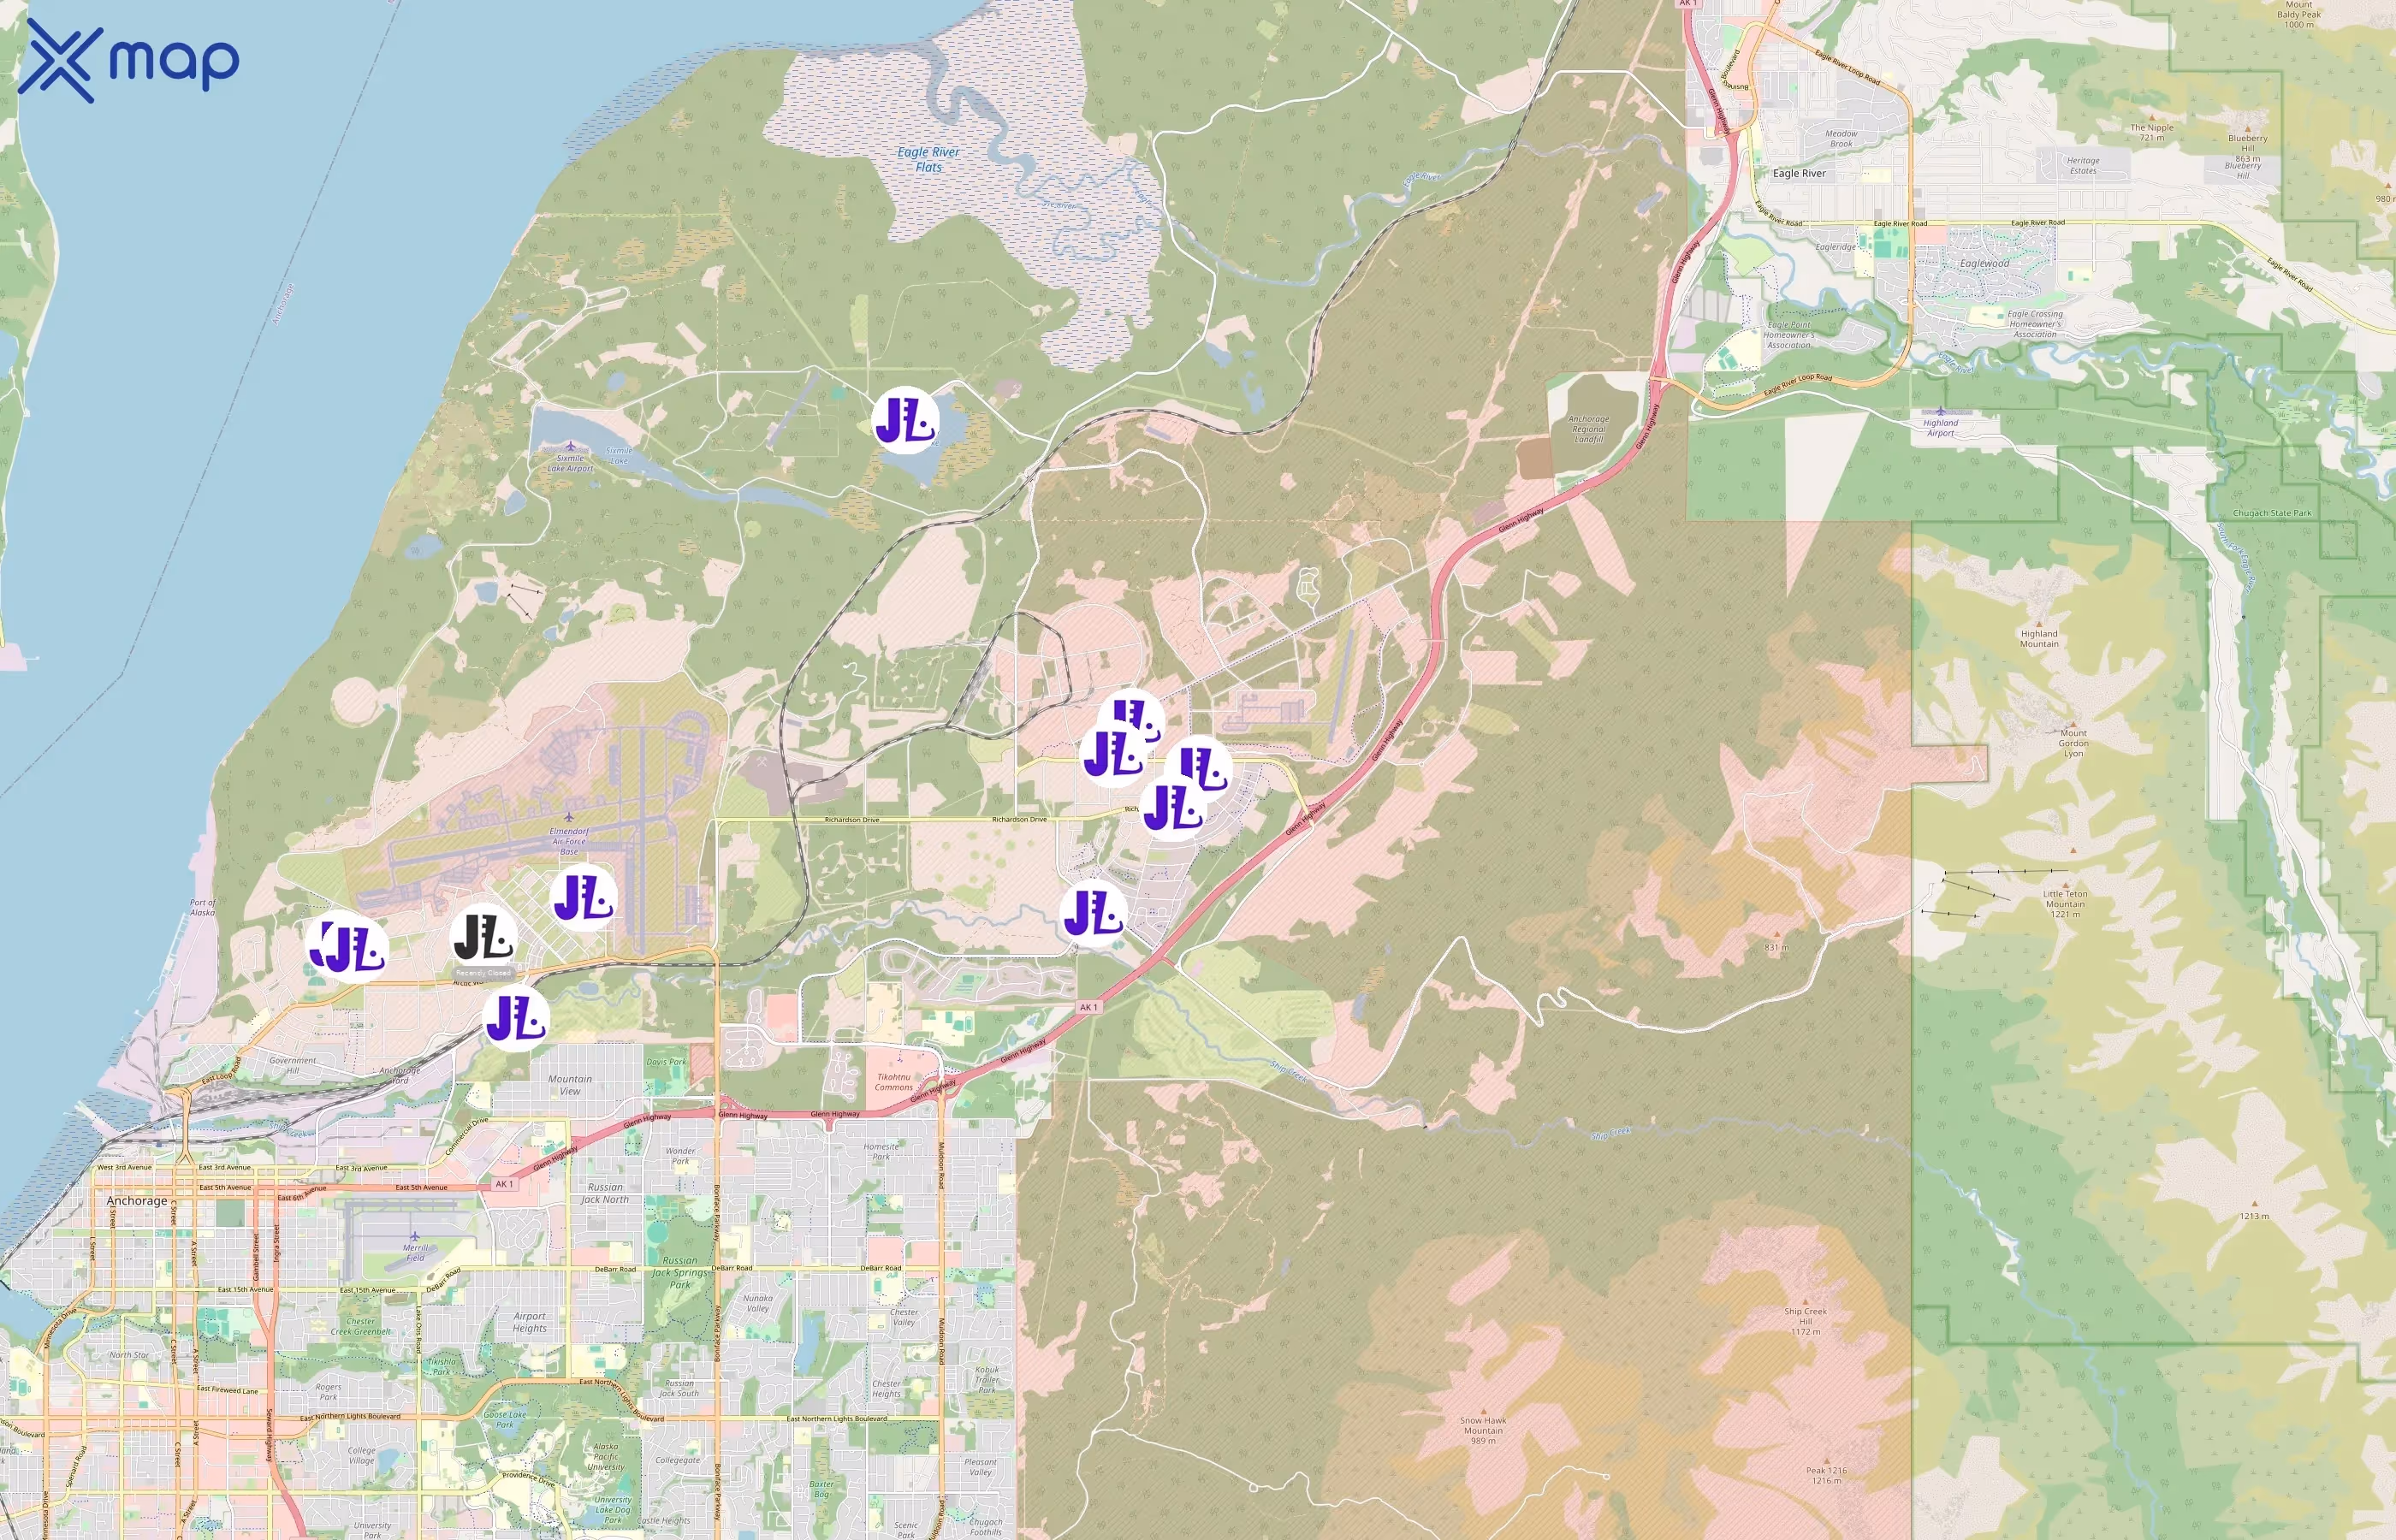Click the Airport Heights label
The image size is (2396, 1540).
(529, 1322)
